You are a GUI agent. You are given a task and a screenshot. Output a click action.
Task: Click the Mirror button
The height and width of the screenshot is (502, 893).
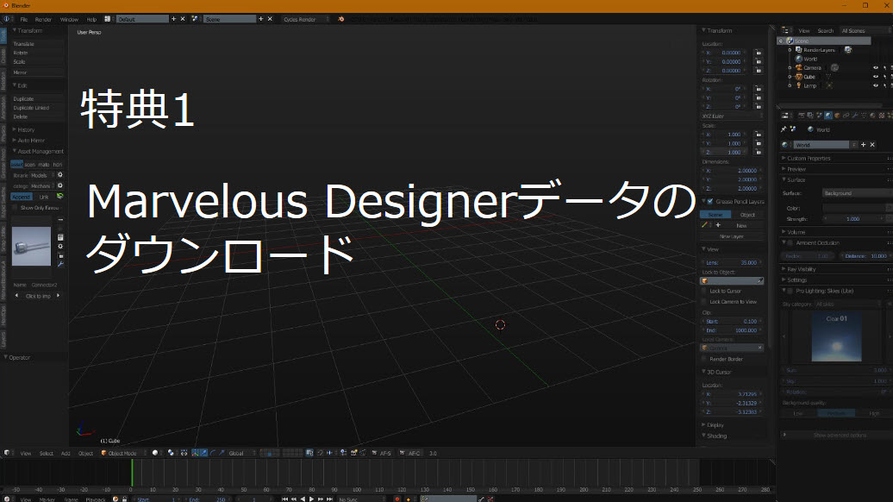tap(38, 73)
